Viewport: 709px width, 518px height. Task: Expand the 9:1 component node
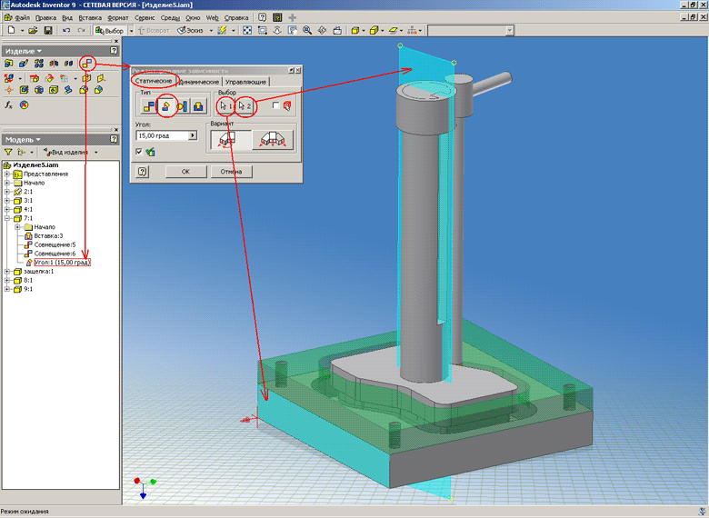[6, 289]
